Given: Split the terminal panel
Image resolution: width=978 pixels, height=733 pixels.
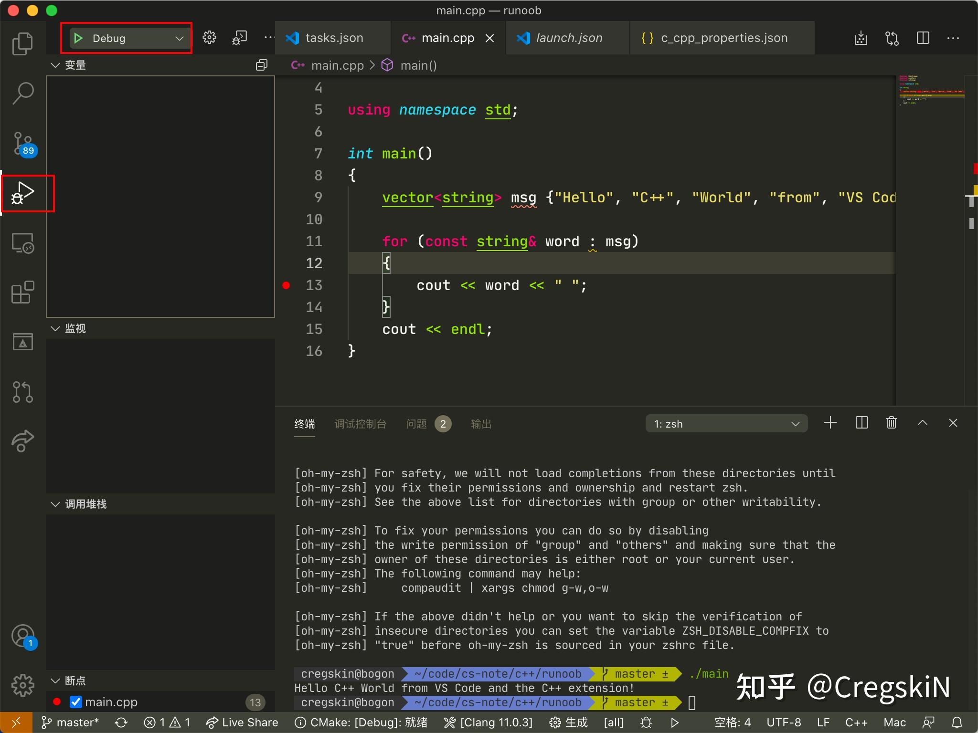Looking at the screenshot, I should [861, 423].
